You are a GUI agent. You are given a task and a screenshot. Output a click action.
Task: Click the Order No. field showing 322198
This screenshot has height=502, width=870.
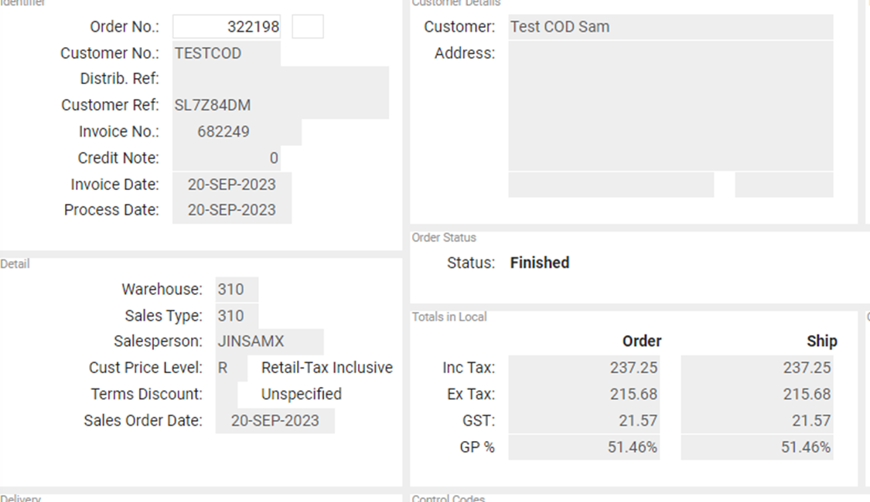227,26
